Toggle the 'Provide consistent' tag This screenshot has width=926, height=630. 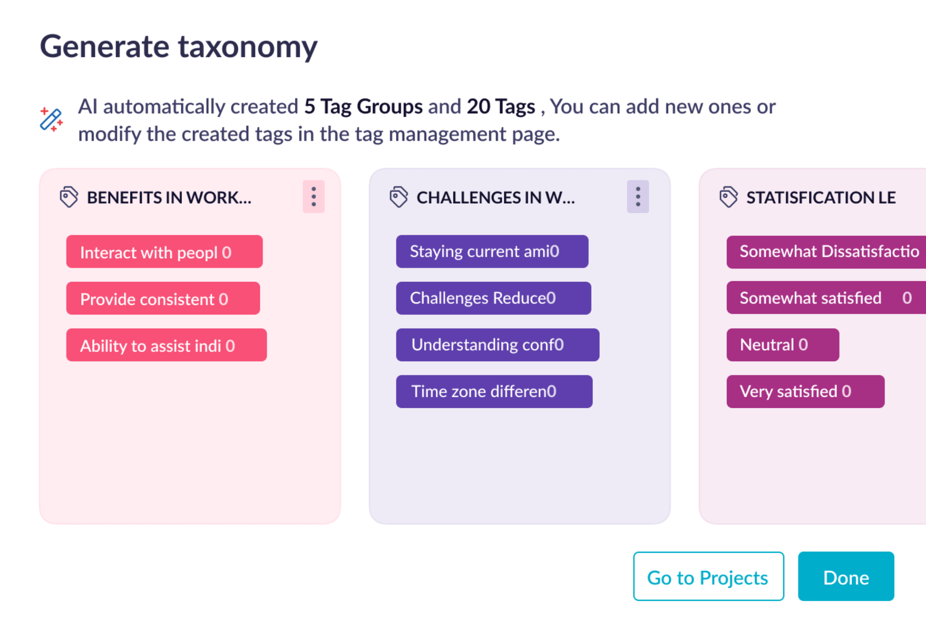coord(163,298)
